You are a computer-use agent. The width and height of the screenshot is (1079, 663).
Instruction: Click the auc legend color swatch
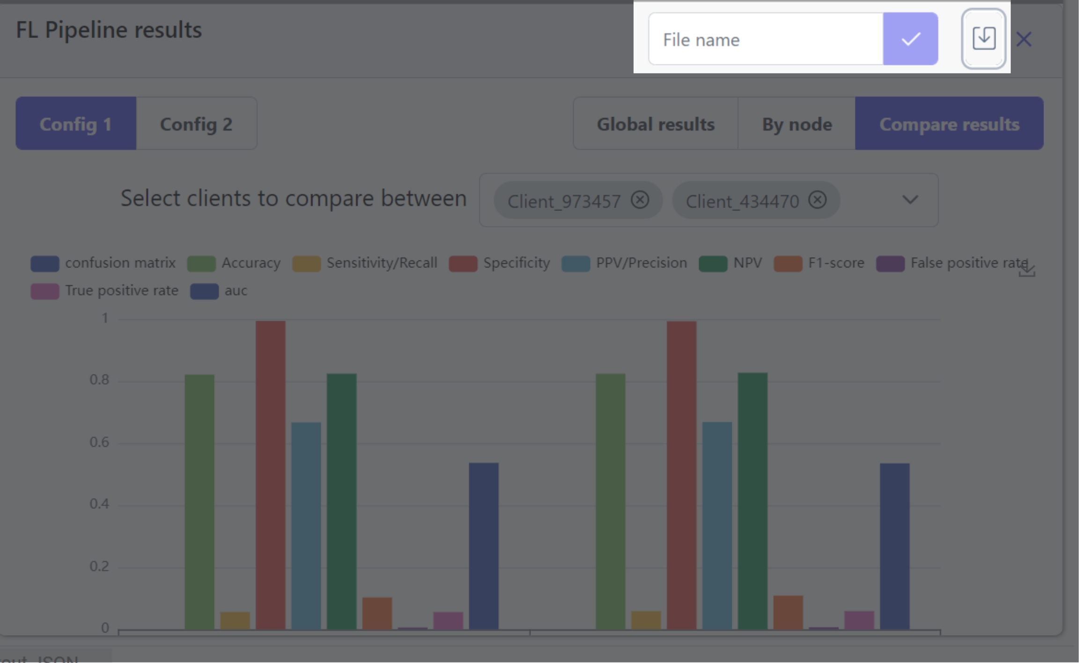click(204, 291)
